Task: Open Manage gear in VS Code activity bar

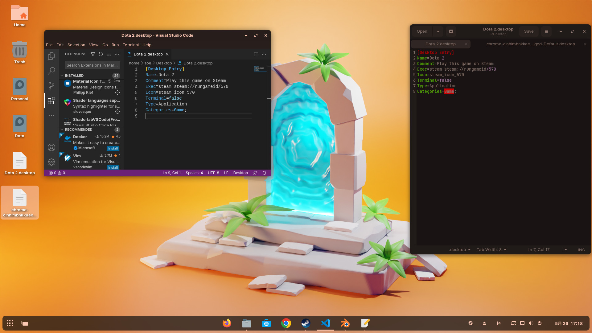Action: click(x=51, y=162)
